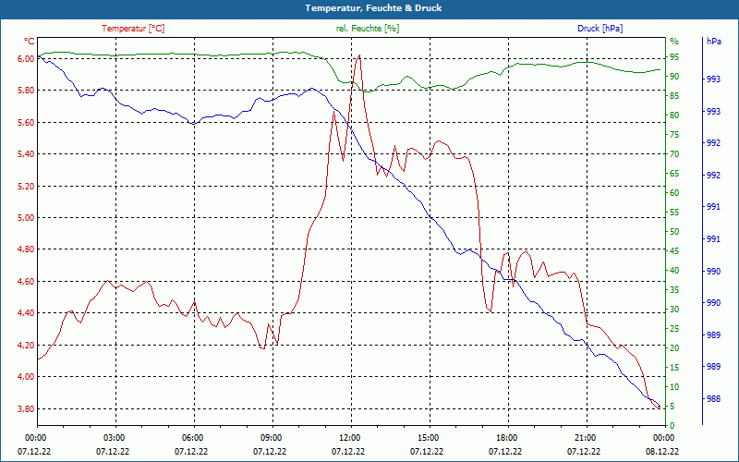Click the green % axis unit label

674,42
